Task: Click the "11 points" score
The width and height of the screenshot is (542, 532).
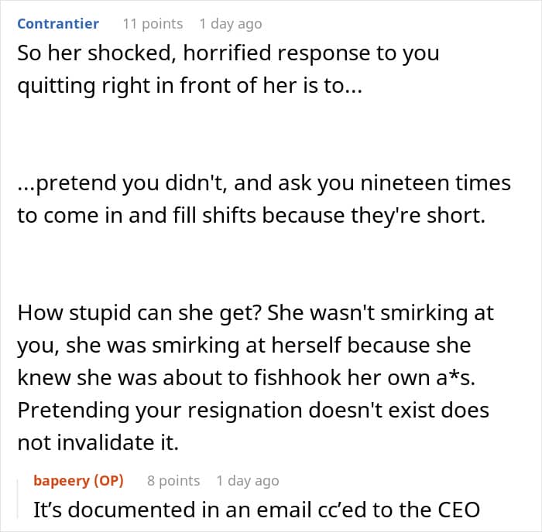Action: (153, 23)
